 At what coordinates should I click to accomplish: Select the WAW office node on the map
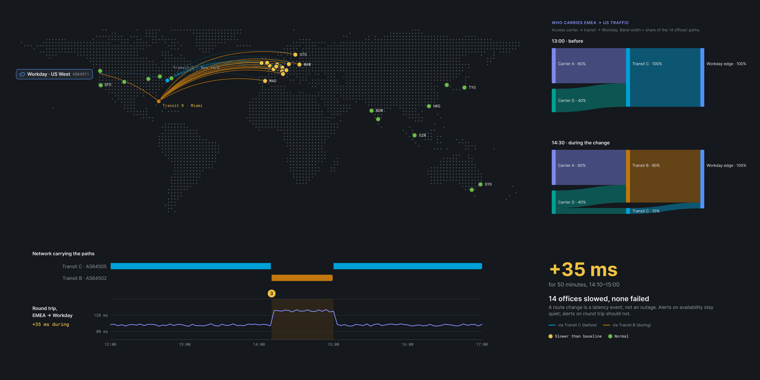tap(299, 65)
